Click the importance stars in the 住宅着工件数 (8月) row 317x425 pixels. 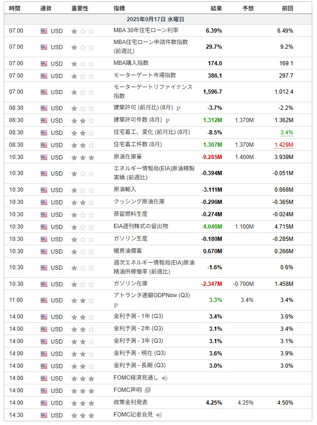83,145
